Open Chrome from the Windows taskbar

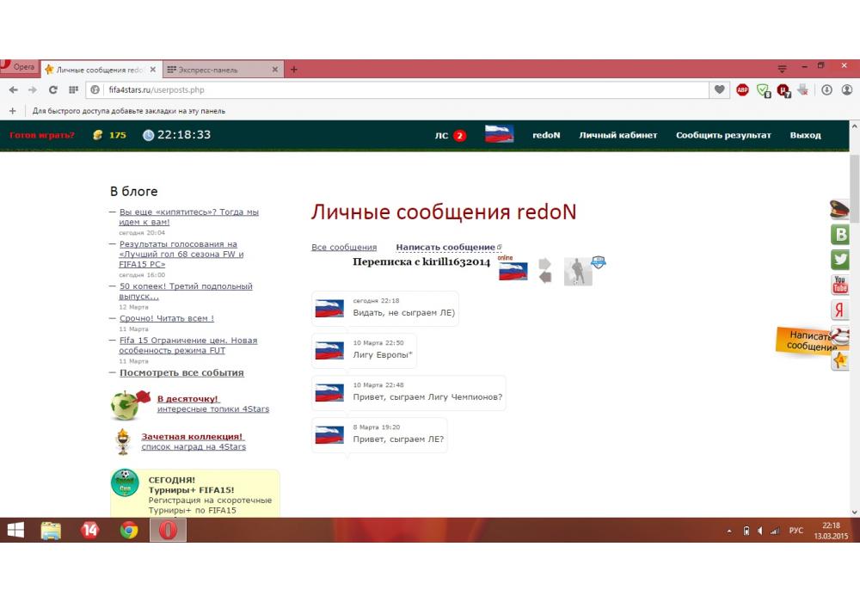point(129,531)
